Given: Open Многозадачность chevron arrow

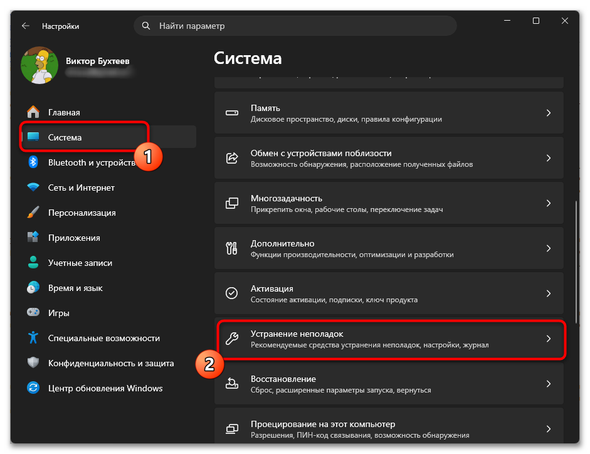Looking at the screenshot, I should coord(549,203).
